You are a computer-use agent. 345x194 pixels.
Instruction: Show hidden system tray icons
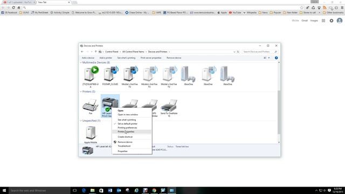[316, 190]
